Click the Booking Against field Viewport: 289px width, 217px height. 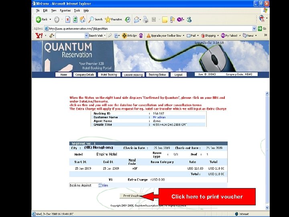(x=83, y=185)
